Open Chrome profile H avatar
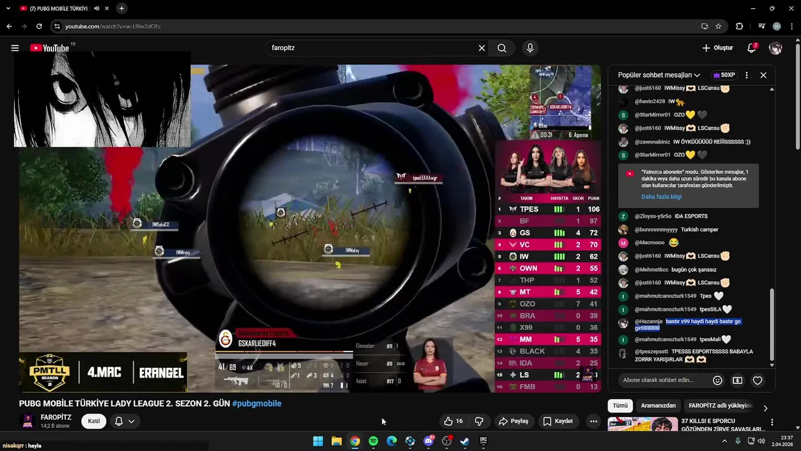Viewport: 801px width, 451px height. tap(777, 26)
